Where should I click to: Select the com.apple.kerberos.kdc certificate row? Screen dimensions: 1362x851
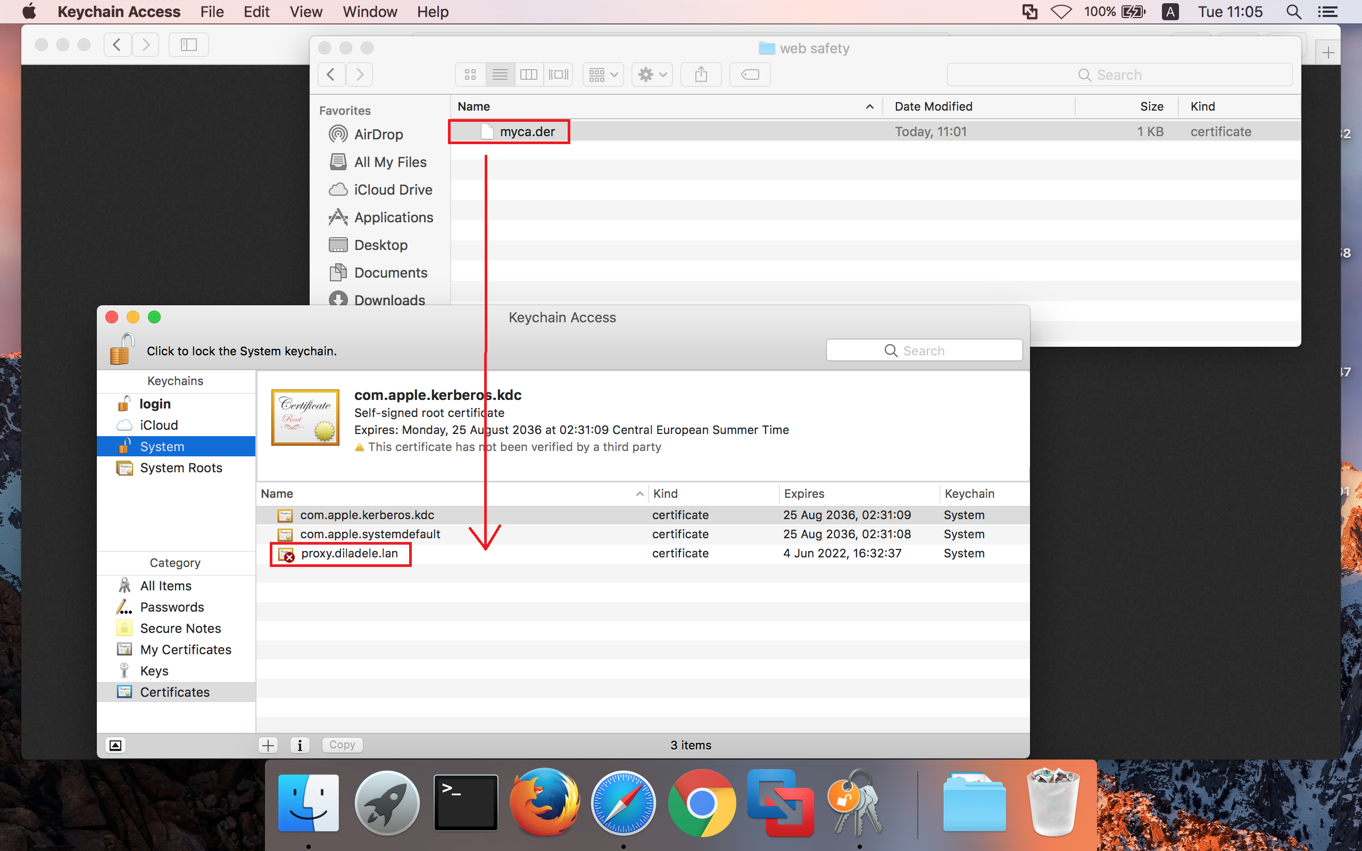[643, 515]
